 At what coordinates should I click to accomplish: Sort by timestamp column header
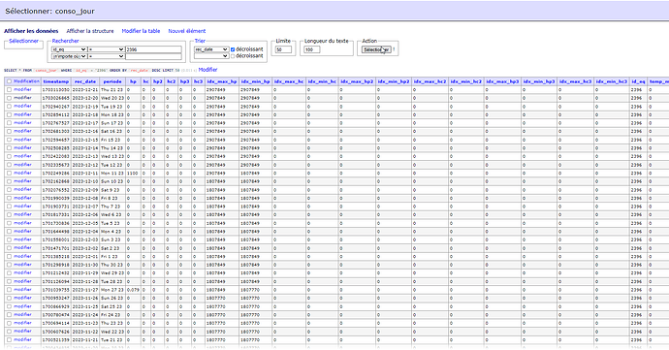click(56, 81)
